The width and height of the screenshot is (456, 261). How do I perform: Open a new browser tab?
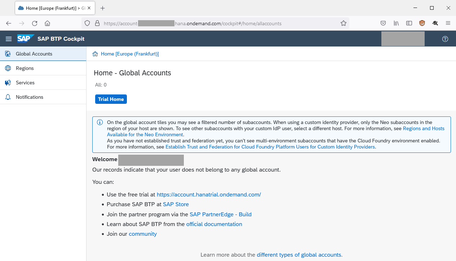103,8
